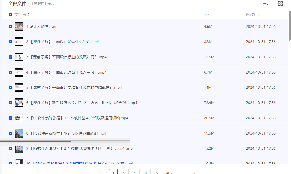
Task: Open thumbnail of 2-1 PS的基础操作 file
Action: click(19, 149)
